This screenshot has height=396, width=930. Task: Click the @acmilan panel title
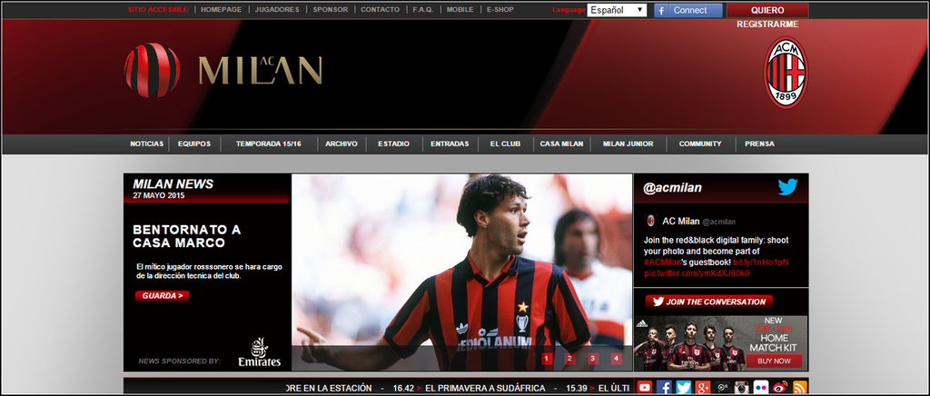(x=673, y=188)
